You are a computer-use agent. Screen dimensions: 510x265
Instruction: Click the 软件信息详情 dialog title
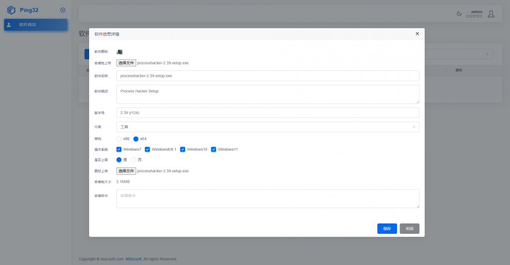coord(106,34)
